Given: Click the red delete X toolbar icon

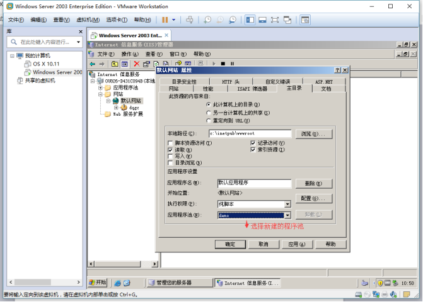Looking at the screenshot, I should [137, 64].
